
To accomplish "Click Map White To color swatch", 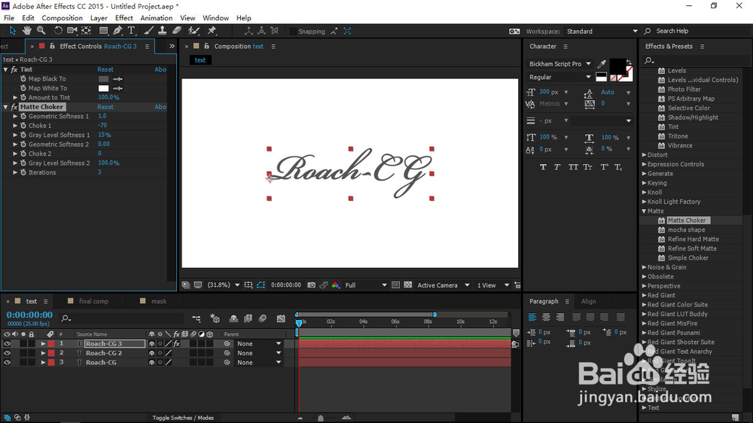I will 103,88.
